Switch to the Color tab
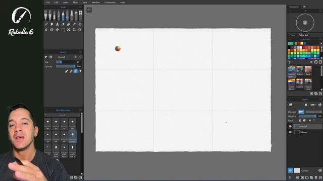This screenshot has width=323, height=181. [x=292, y=35]
